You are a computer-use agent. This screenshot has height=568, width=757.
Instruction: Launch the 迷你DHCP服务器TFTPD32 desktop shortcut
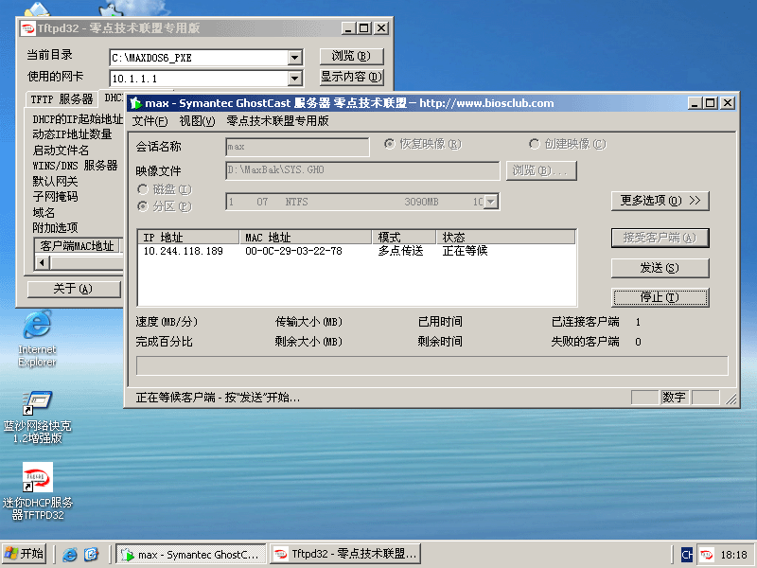pyautogui.click(x=37, y=478)
